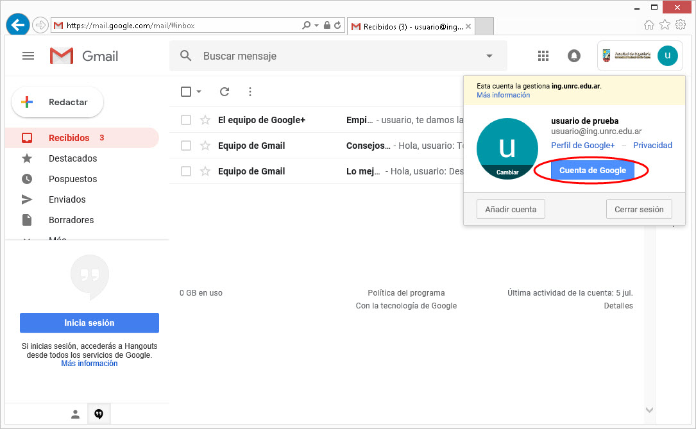The image size is (696, 429).
Task: Check the Lo mej... message checkbox
Action: pos(186,171)
